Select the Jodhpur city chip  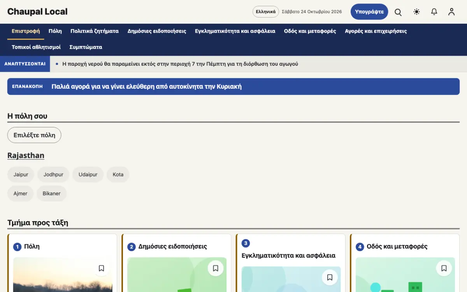coord(53,174)
